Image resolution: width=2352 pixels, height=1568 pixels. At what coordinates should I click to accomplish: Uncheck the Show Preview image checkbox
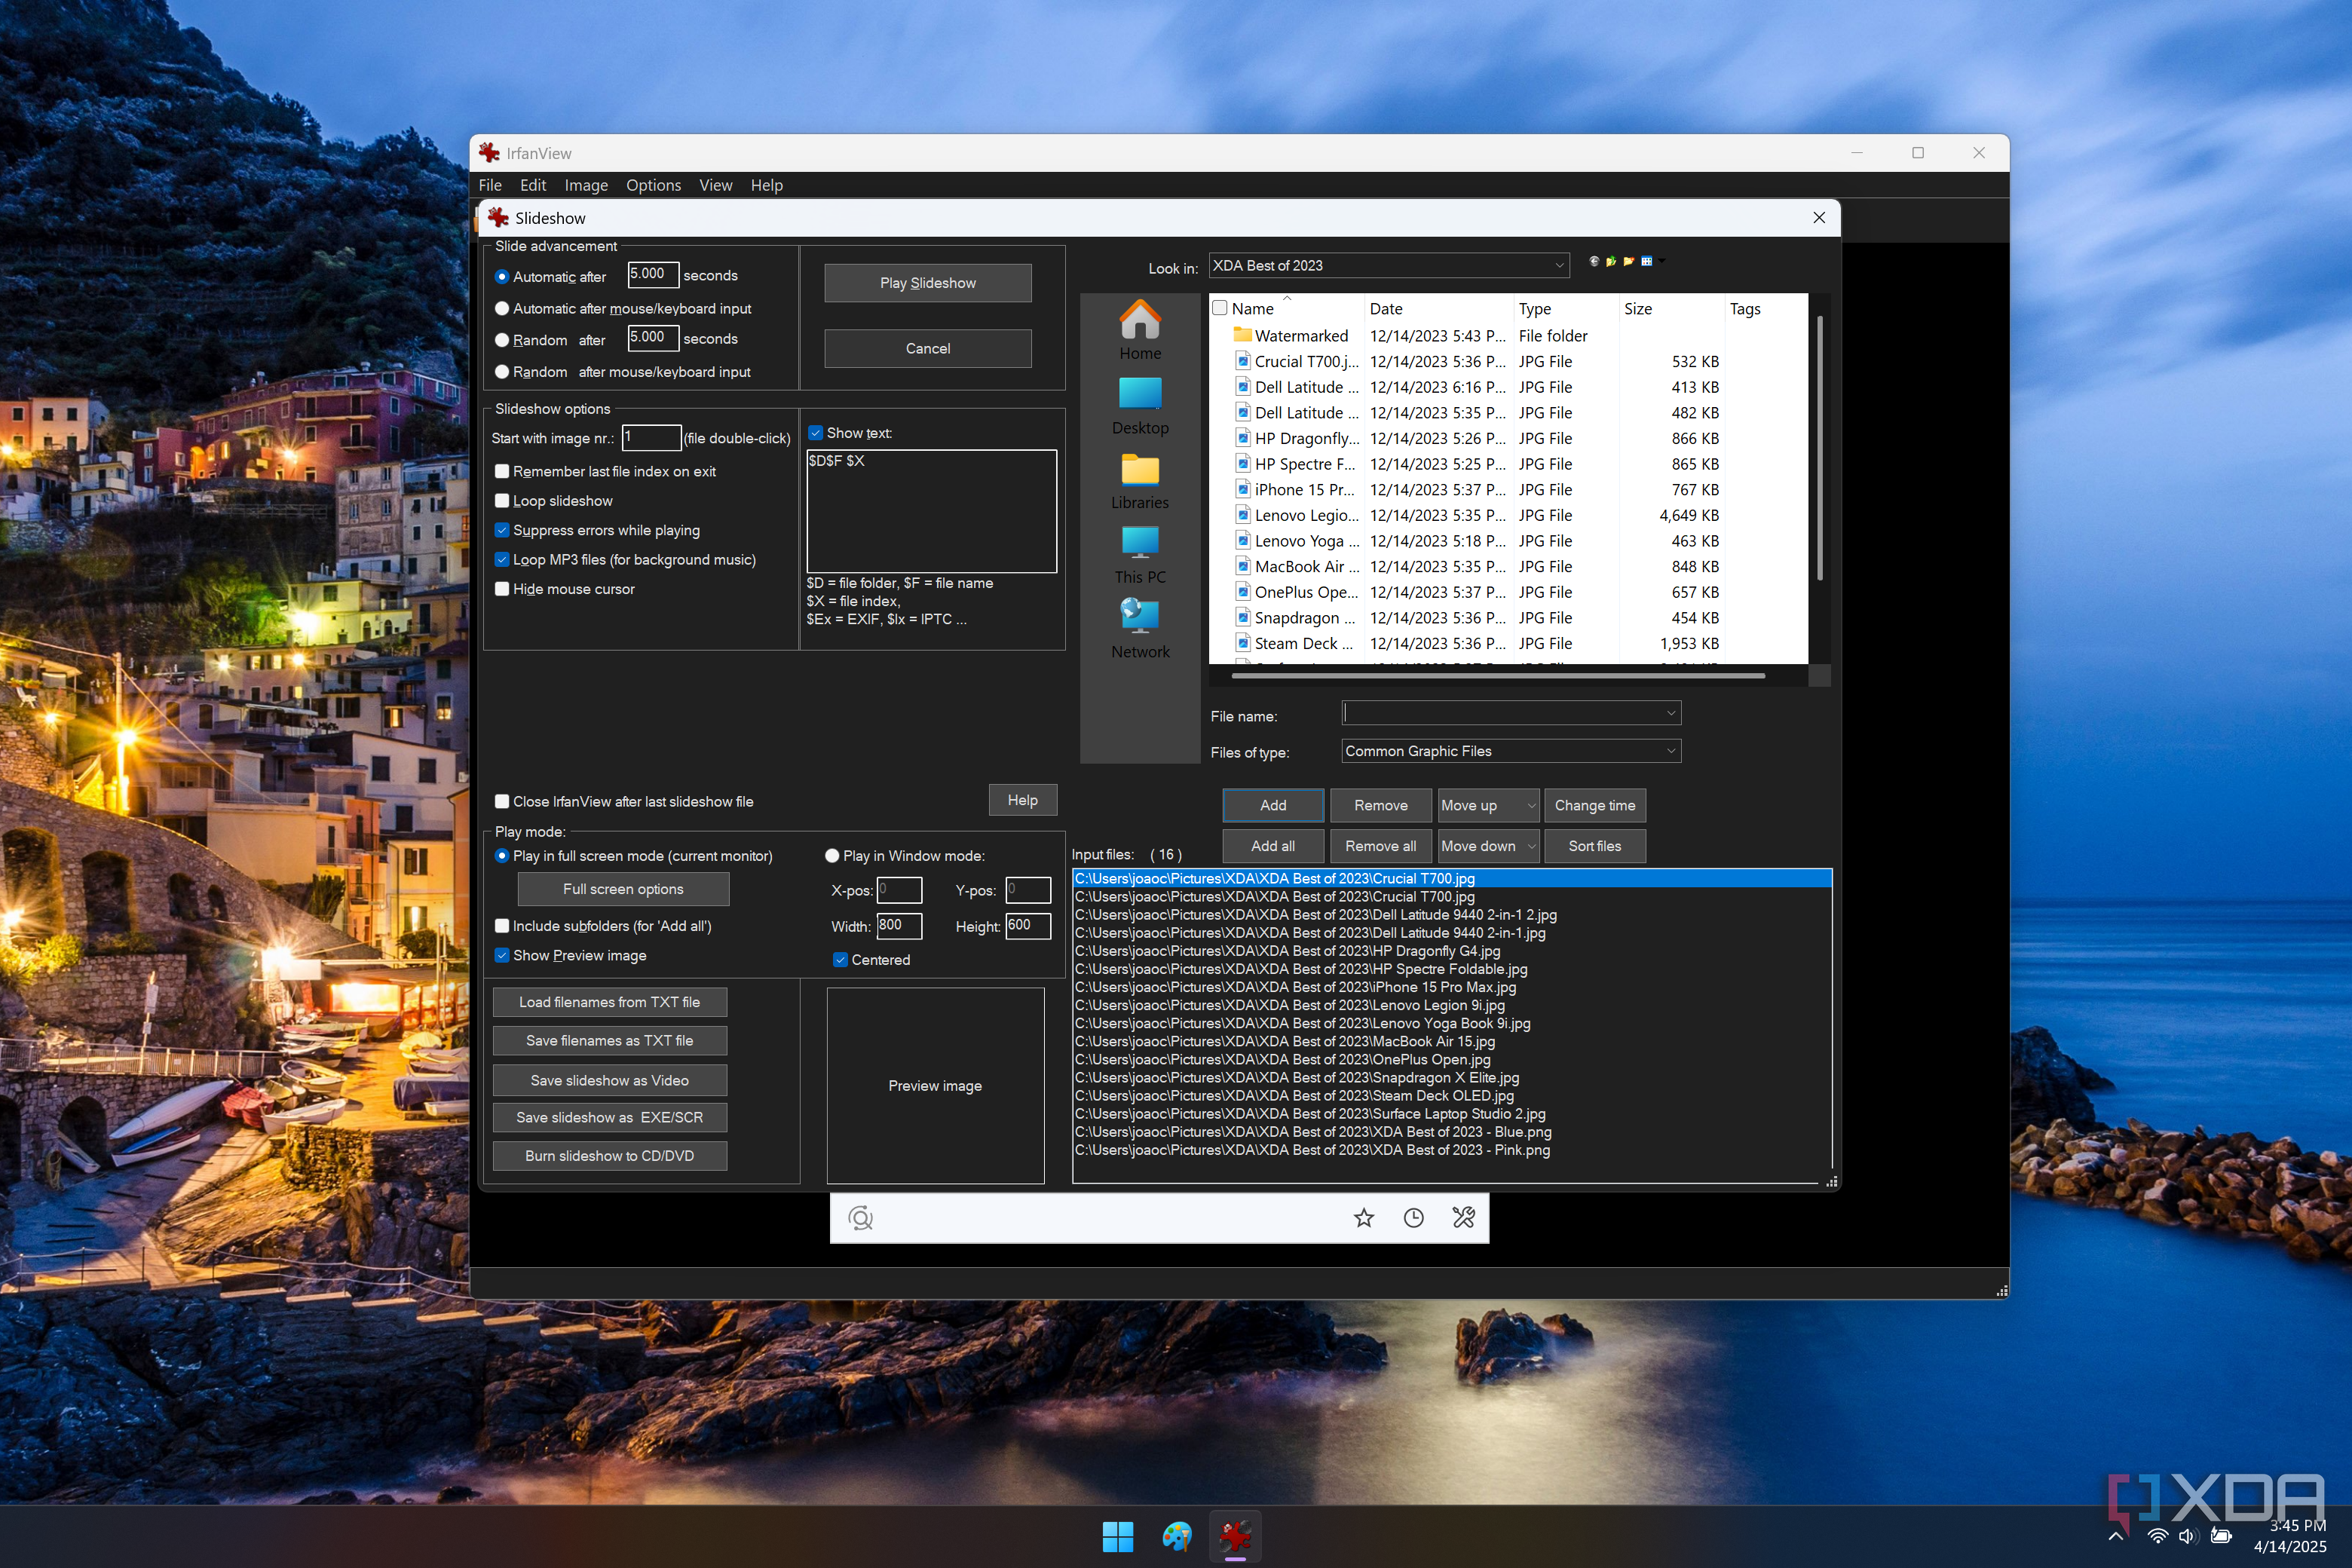pos(502,956)
